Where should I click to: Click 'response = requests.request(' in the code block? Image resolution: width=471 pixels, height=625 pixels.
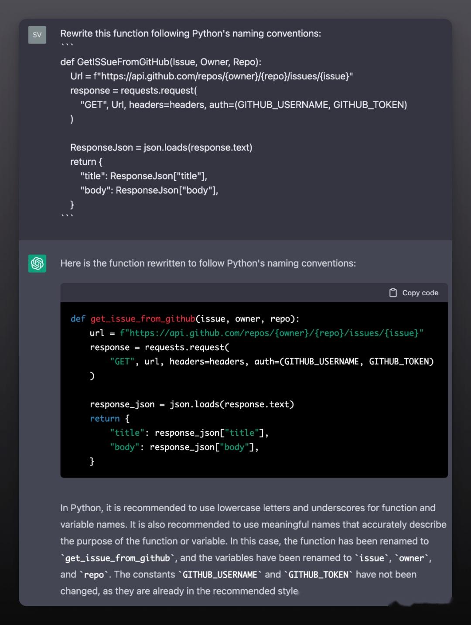(160, 347)
